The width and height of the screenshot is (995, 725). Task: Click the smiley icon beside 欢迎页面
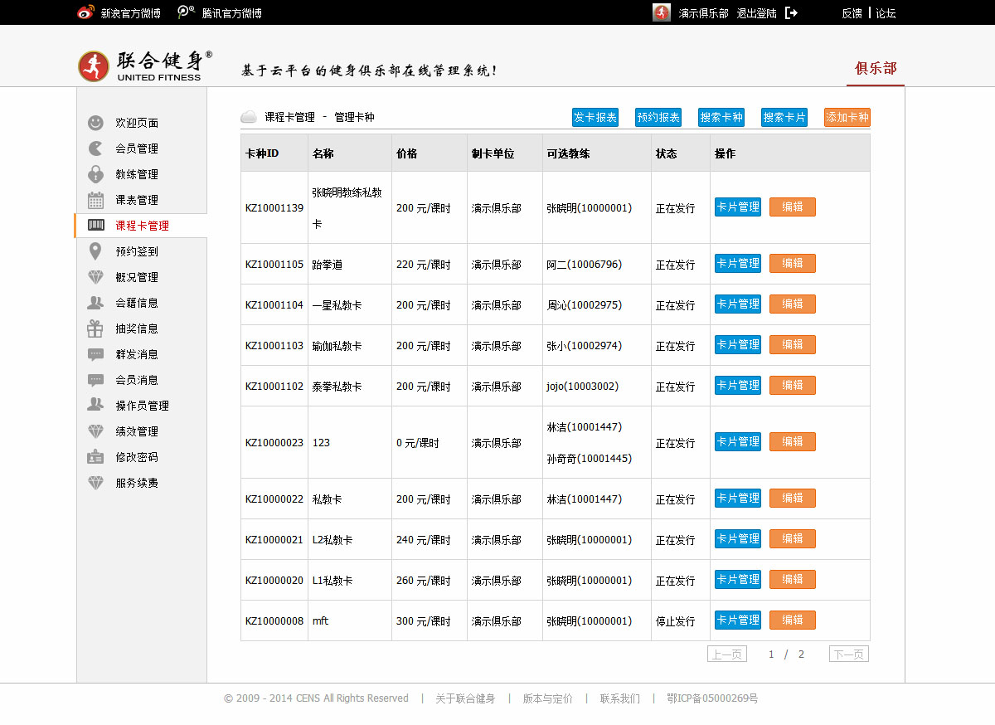[x=96, y=123]
